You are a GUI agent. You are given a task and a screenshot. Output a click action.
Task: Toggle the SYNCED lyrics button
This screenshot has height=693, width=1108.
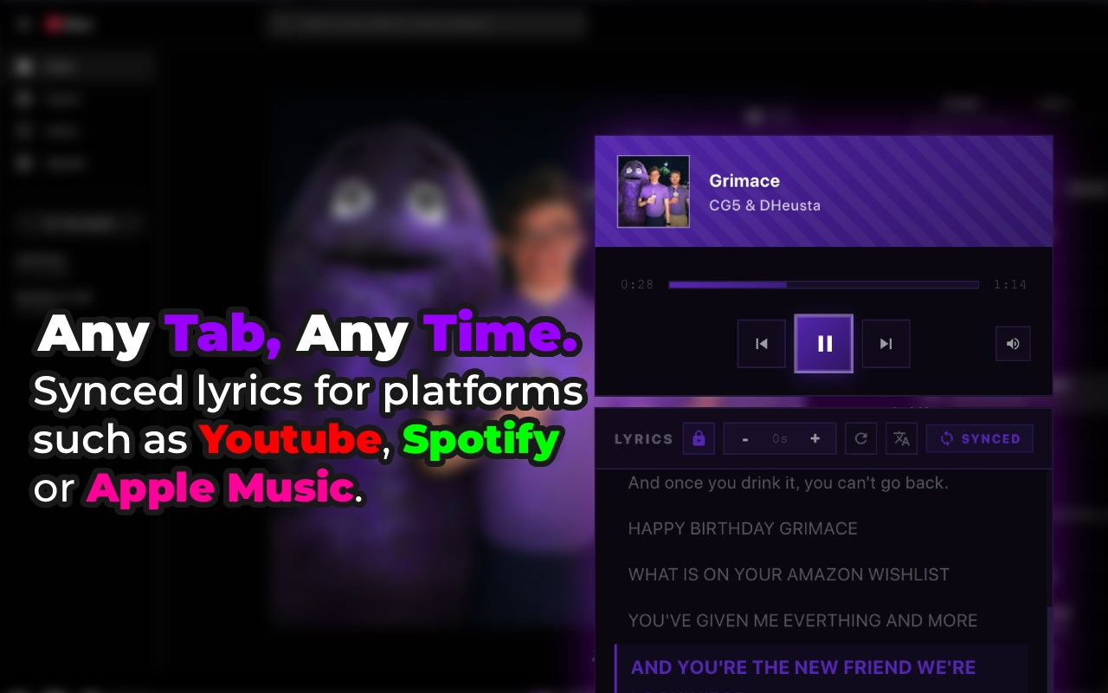(x=980, y=438)
